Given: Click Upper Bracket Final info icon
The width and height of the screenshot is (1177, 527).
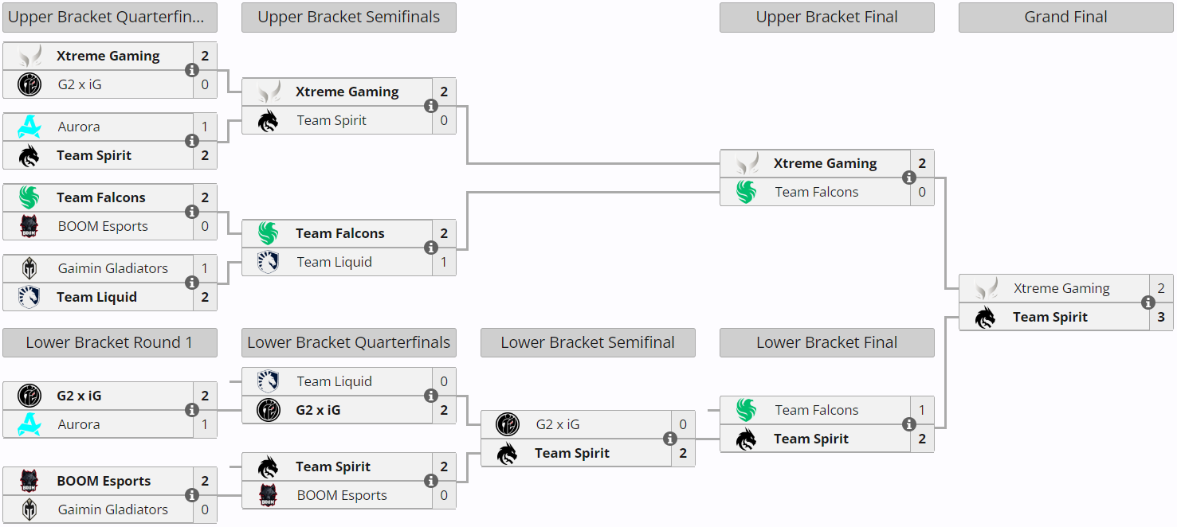Looking at the screenshot, I should 909,178.
